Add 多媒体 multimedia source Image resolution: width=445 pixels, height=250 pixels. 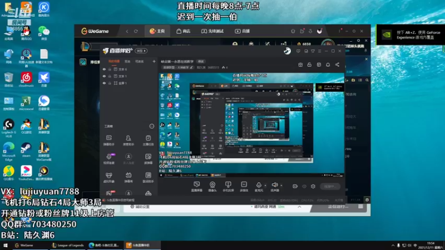pos(244,187)
